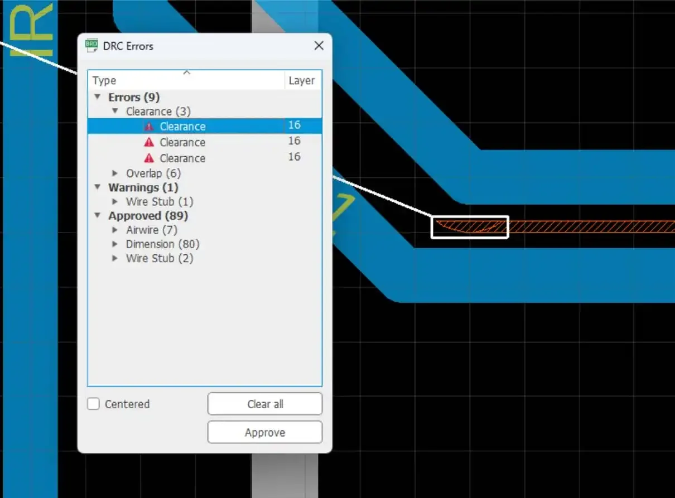
Task: Close the DRC Errors dialog
Action: click(319, 46)
